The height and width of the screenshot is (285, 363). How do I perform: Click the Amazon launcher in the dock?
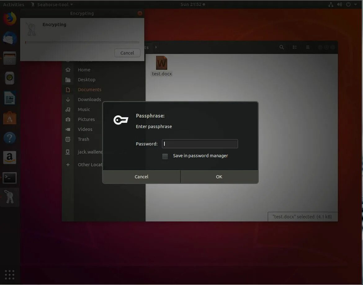9,158
